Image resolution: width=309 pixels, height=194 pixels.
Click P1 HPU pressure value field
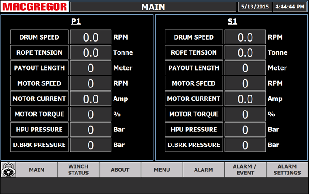click(x=91, y=129)
